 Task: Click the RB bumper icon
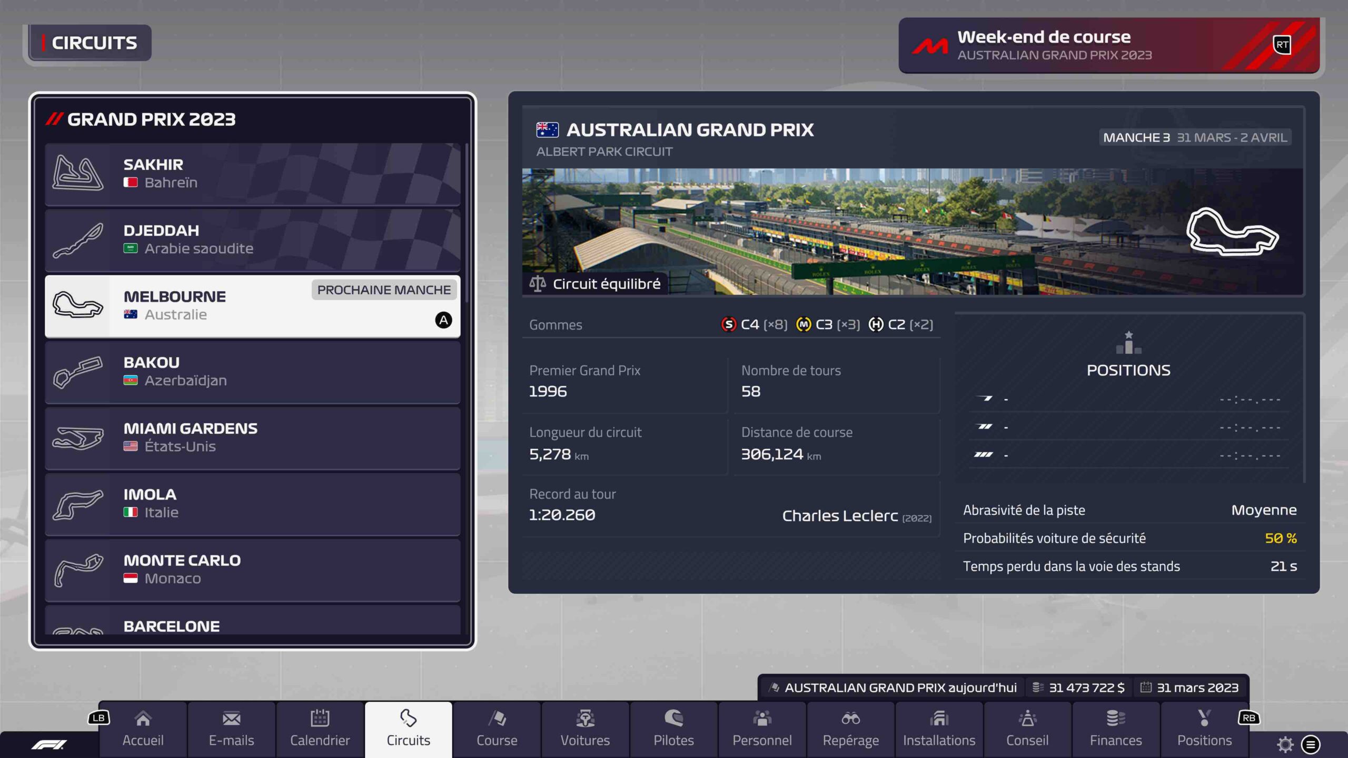pos(1248,718)
